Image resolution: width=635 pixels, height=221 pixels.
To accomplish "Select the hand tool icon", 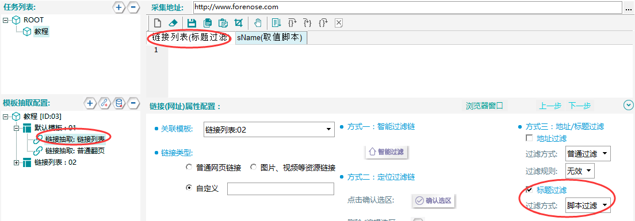I will pyautogui.click(x=258, y=23).
